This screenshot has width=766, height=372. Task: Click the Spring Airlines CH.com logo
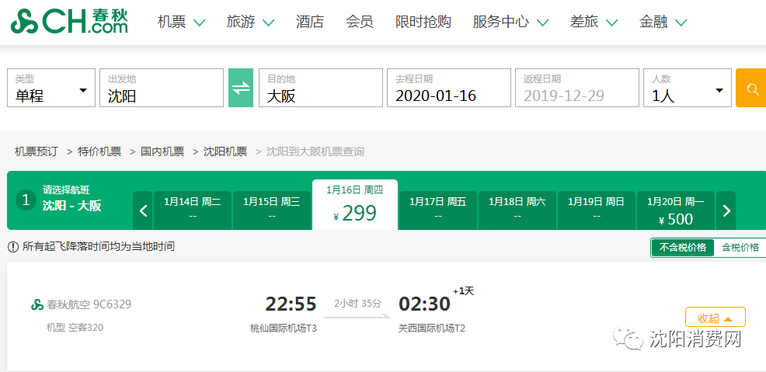pos(70,22)
